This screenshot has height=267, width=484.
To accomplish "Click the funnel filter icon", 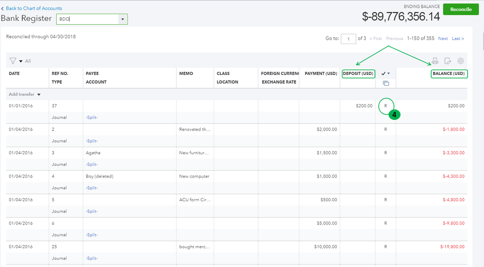I will pos(13,61).
